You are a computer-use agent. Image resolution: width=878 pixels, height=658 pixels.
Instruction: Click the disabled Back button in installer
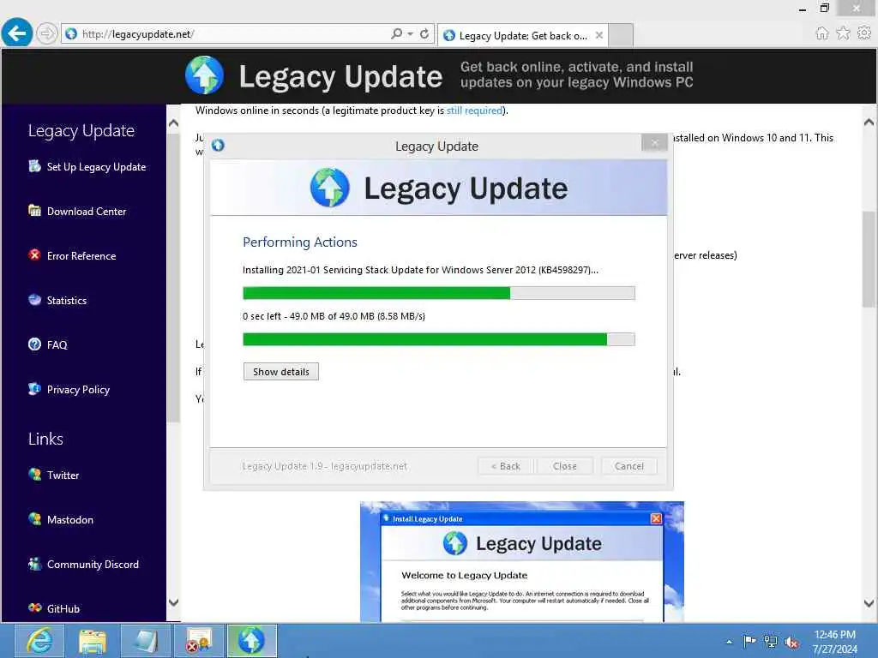506,466
